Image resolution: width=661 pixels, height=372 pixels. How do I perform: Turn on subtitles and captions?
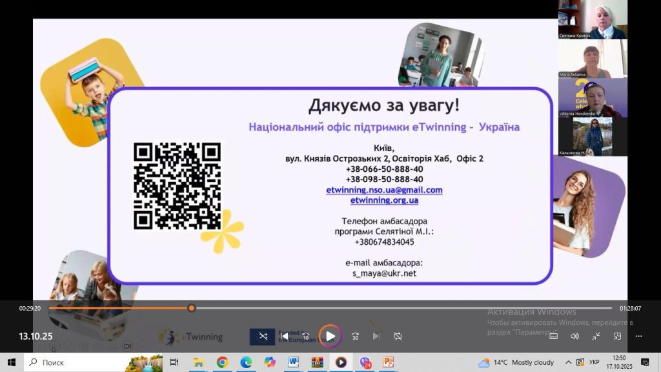point(553,336)
